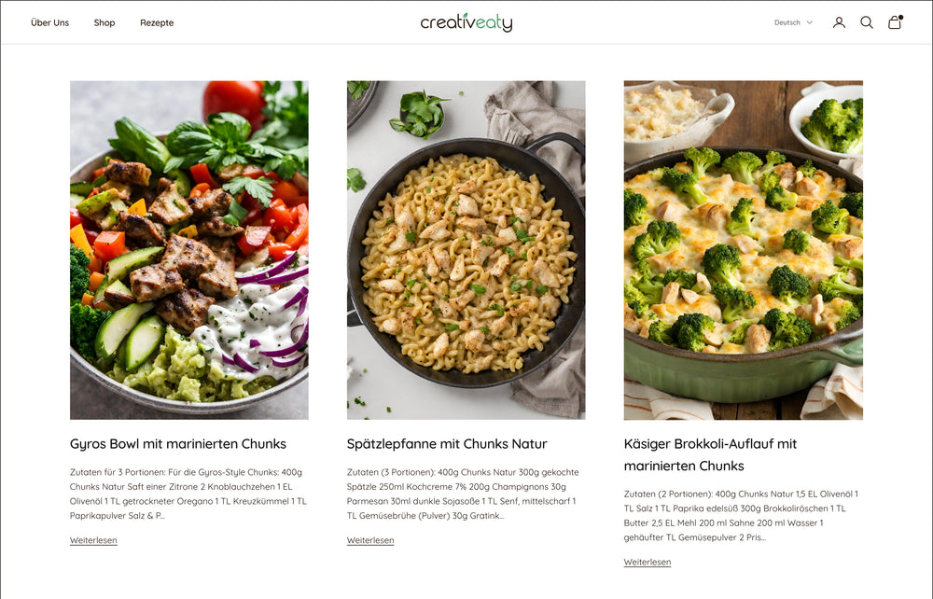The image size is (933, 599).
Task: Click the search magnifier icon
Action: [867, 22]
